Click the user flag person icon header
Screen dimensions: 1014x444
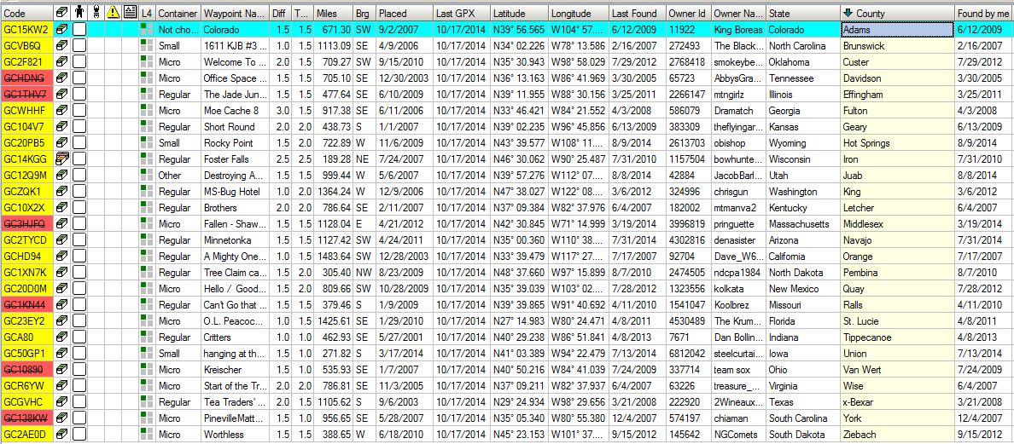click(x=79, y=14)
